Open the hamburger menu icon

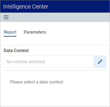click(6, 17)
